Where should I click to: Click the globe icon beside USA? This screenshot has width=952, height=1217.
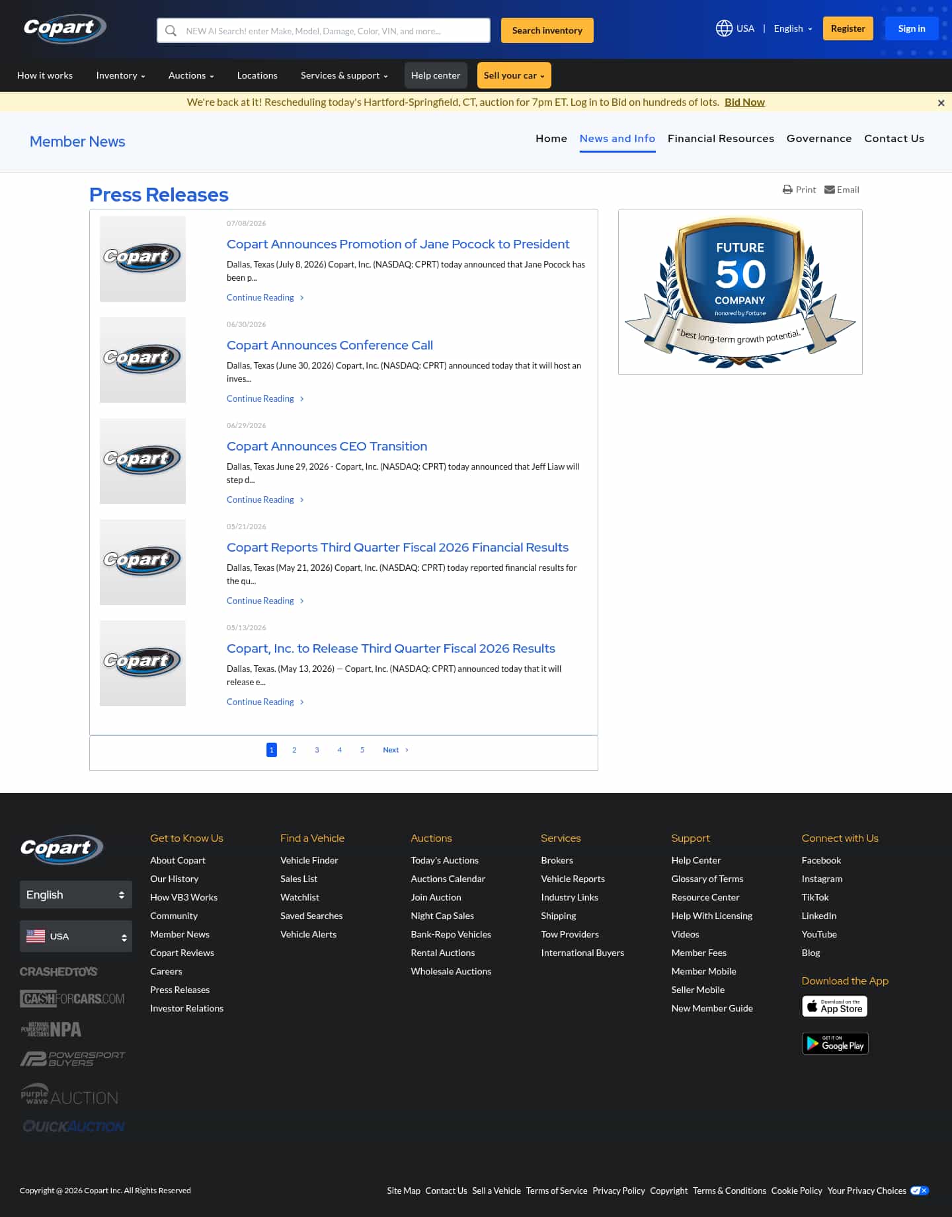pyautogui.click(x=724, y=28)
